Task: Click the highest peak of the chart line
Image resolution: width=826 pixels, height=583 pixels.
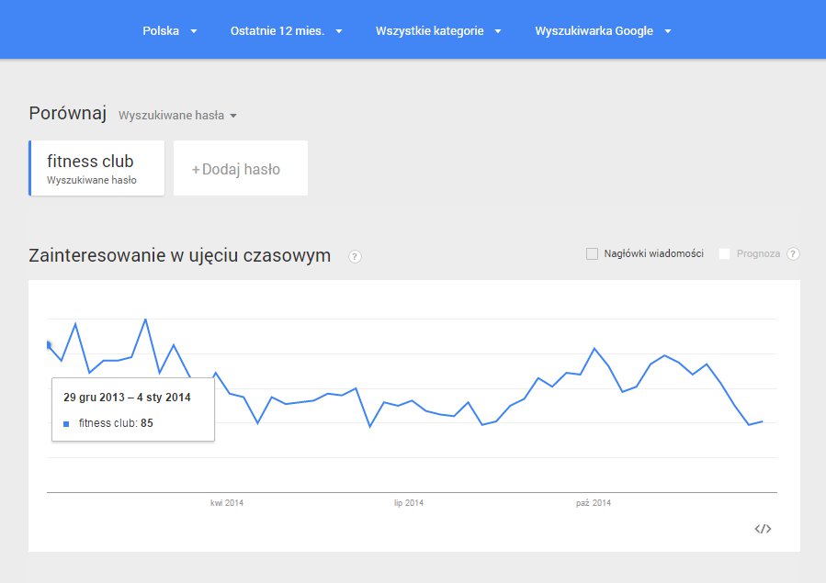Action: click(x=145, y=320)
